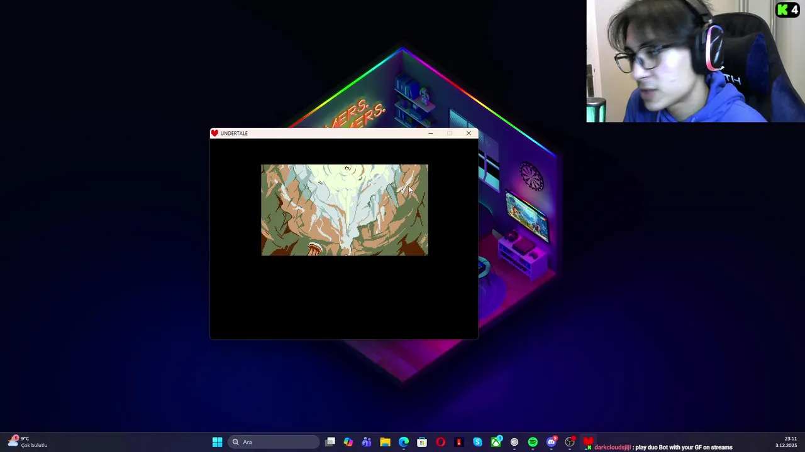Select the Undertale heart icon on taskbar
The image size is (805, 452).
tap(588, 442)
